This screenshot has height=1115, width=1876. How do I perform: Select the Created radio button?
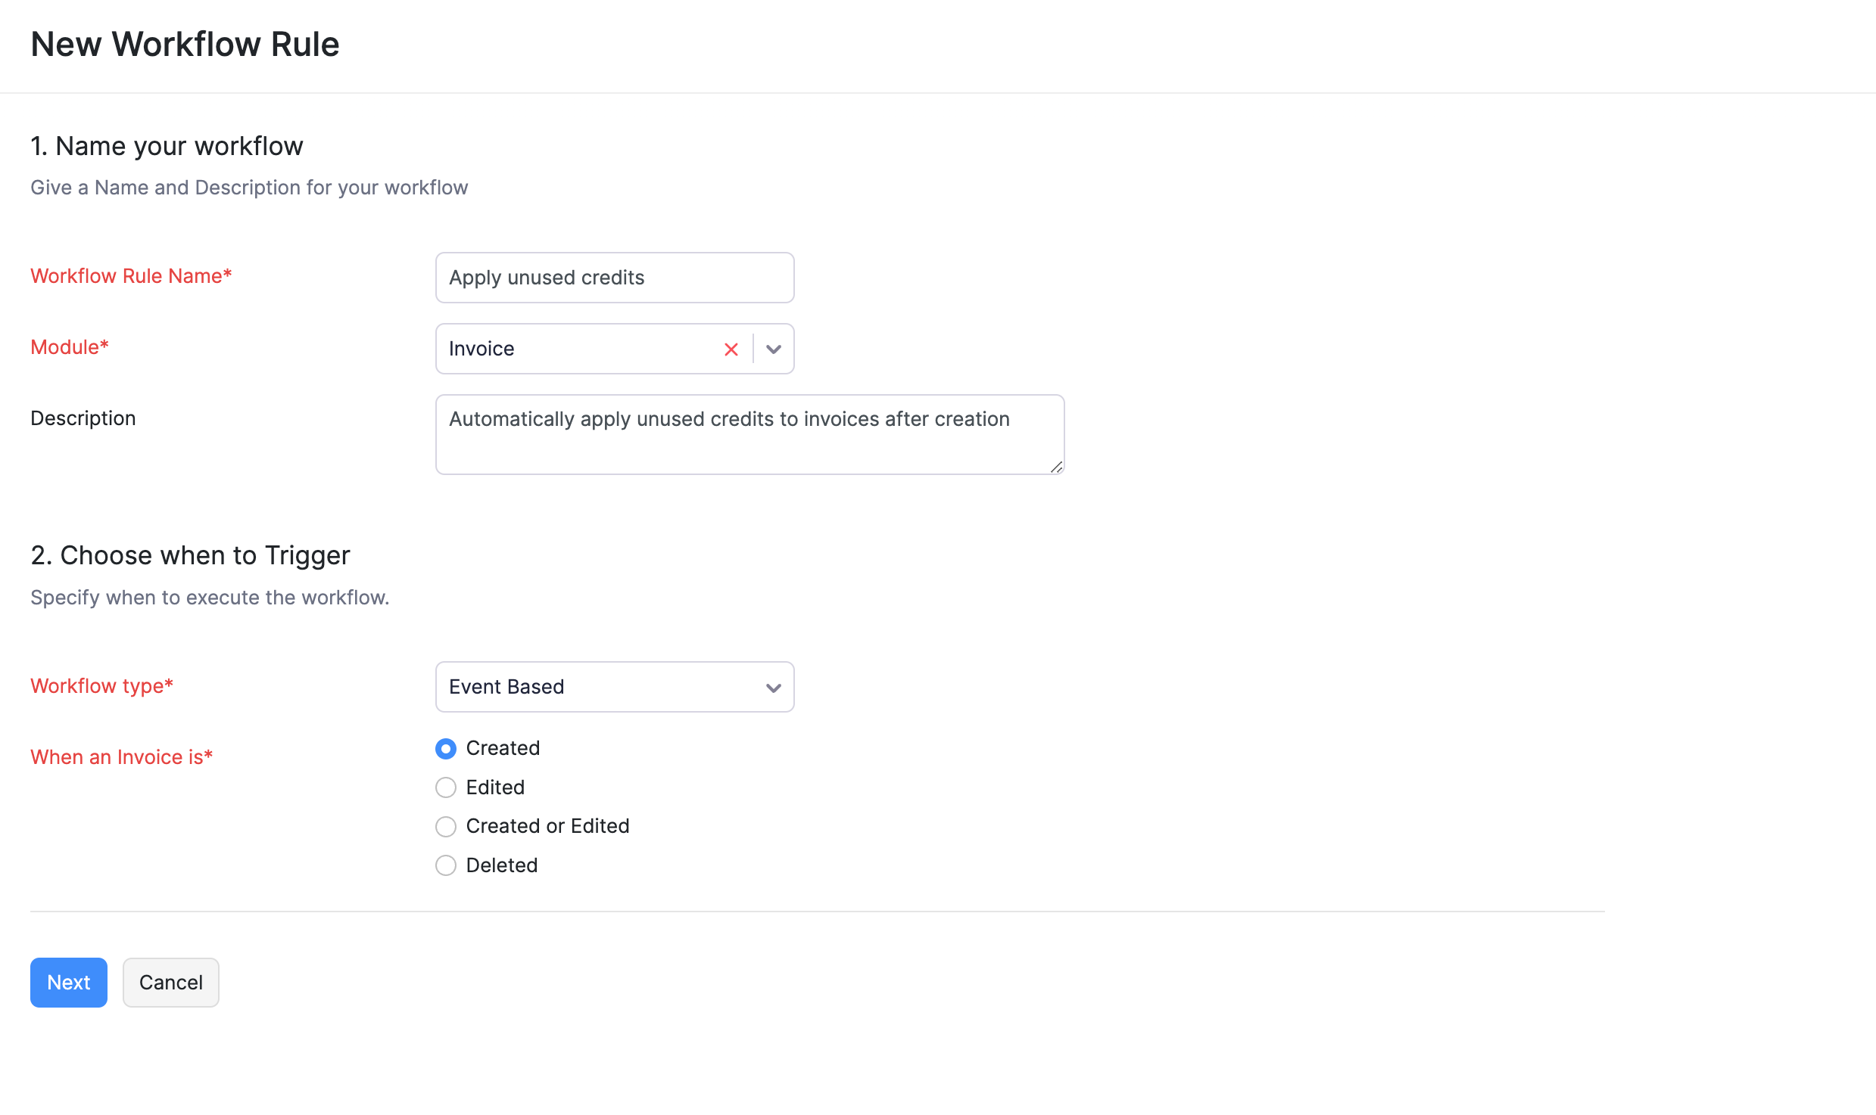click(x=446, y=749)
